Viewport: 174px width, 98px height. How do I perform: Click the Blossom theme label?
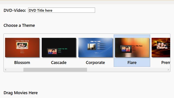(22, 63)
